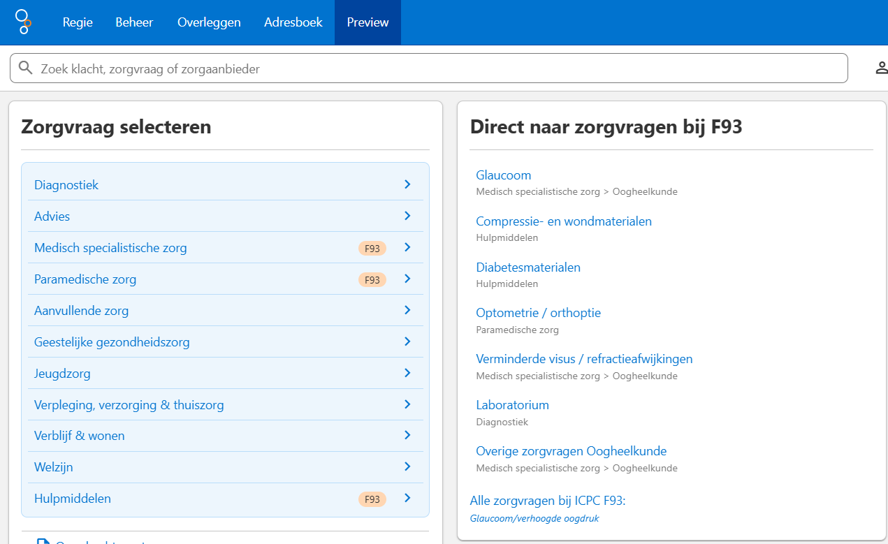
Task: Open the Glaucoom zorgvraag link
Action: coord(503,175)
